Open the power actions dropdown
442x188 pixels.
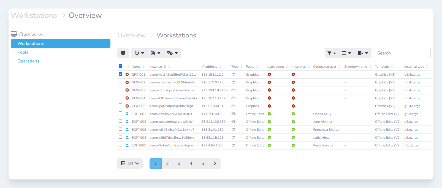tap(139, 53)
